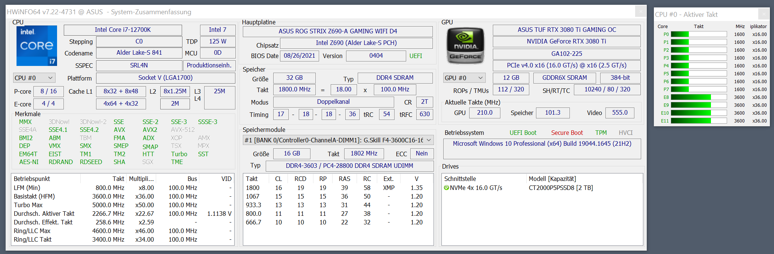Click the BIOS Date 08/26/2021 field
This screenshot has width=774, height=254.
click(299, 56)
